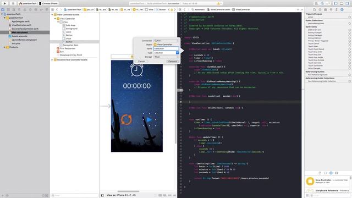Show the Media library tab

[336, 173]
